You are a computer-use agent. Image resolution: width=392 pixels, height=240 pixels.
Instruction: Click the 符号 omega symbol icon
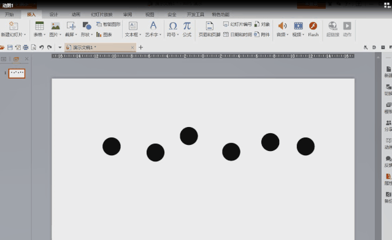173,26
